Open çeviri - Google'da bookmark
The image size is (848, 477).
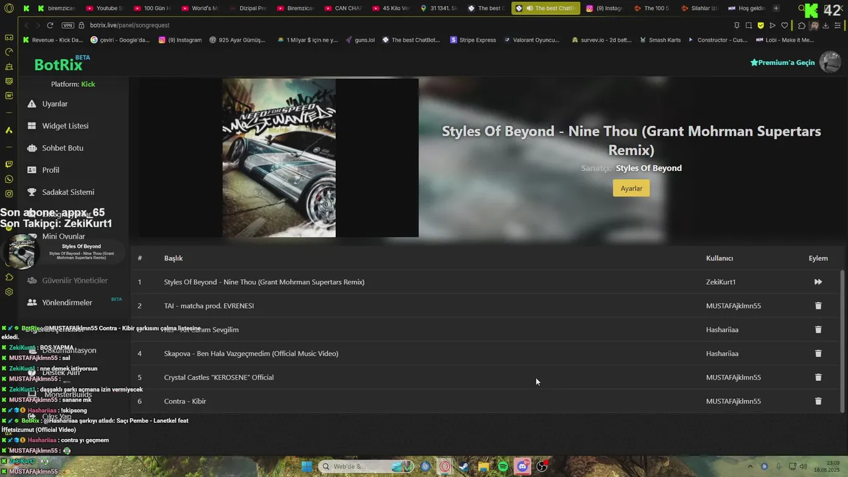click(121, 40)
